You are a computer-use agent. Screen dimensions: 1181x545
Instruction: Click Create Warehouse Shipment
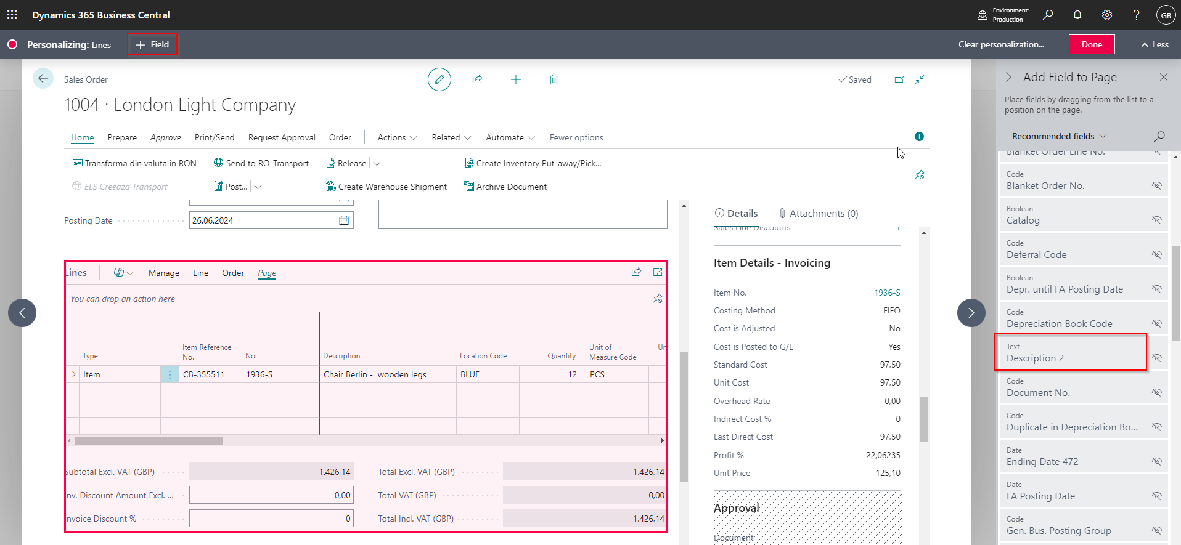[386, 187]
